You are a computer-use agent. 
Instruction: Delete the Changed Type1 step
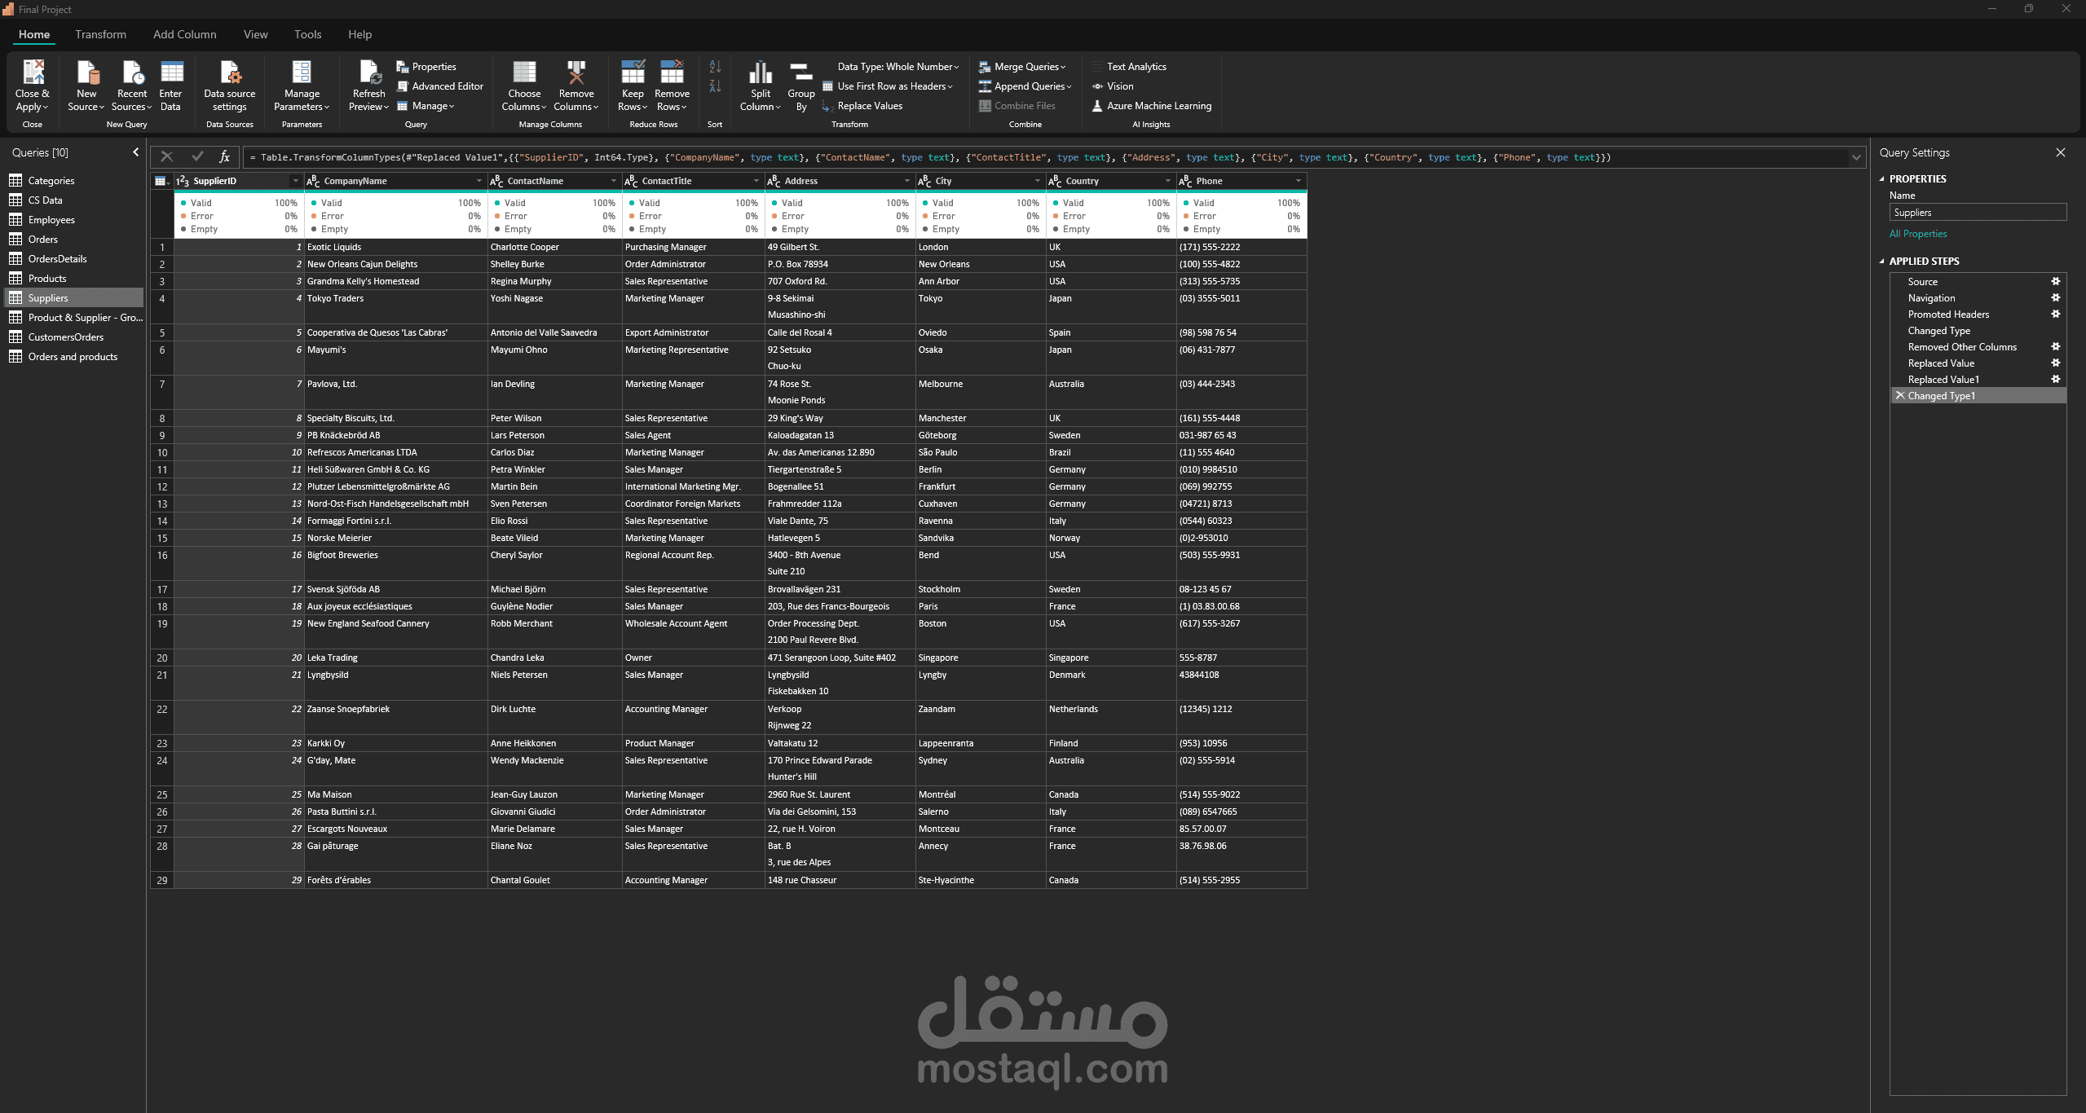[x=1900, y=395]
